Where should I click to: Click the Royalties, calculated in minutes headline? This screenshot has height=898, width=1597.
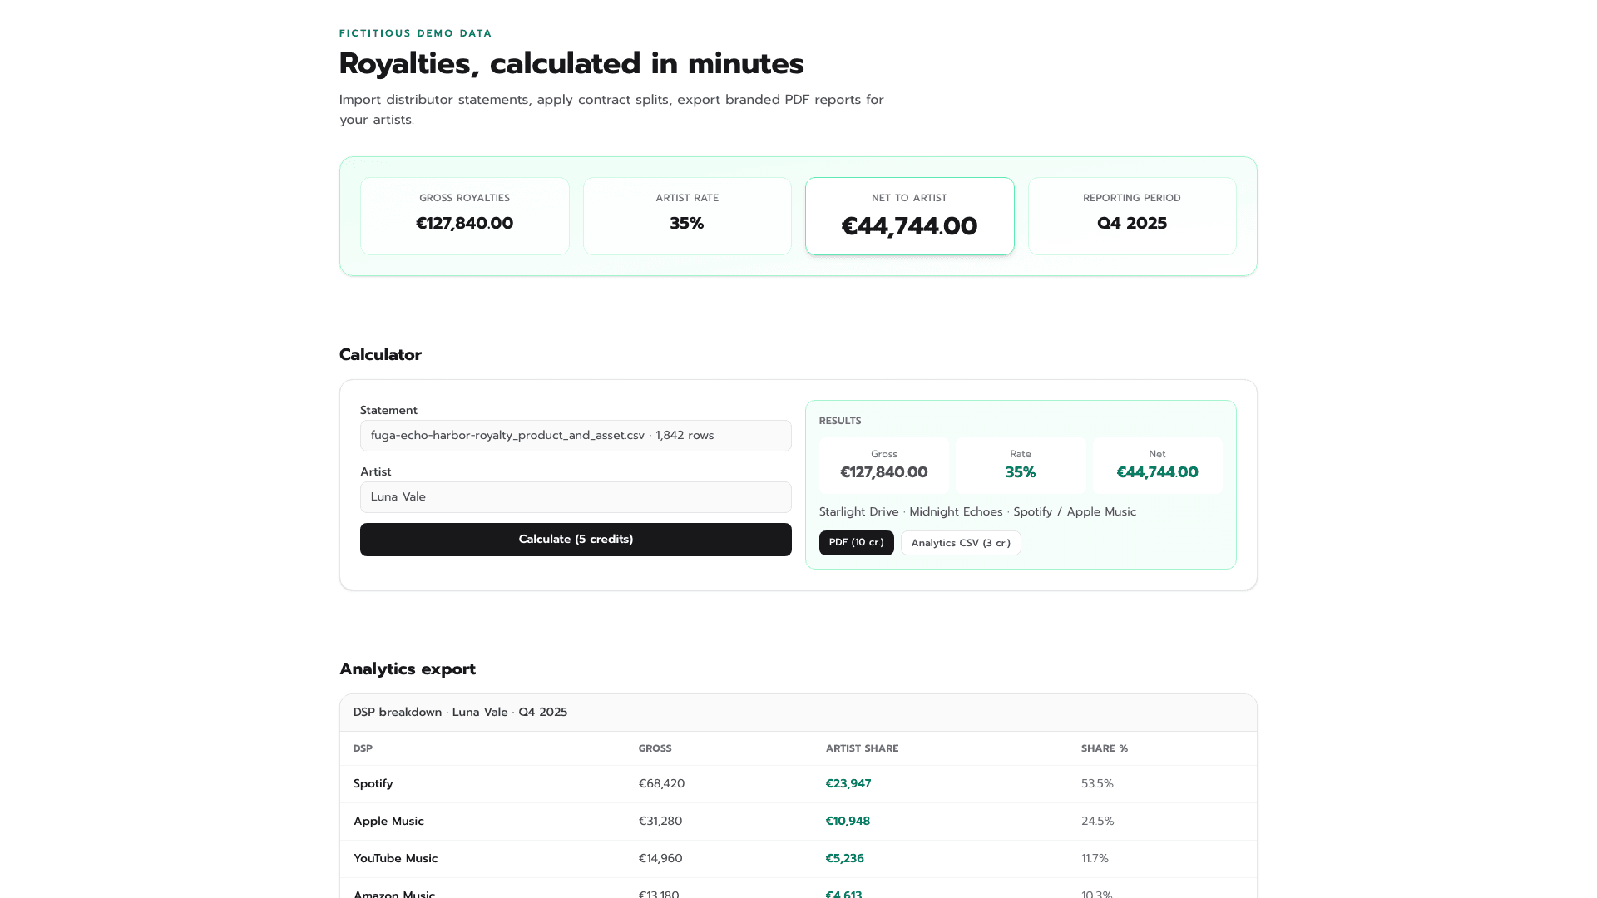tap(571, 64)
